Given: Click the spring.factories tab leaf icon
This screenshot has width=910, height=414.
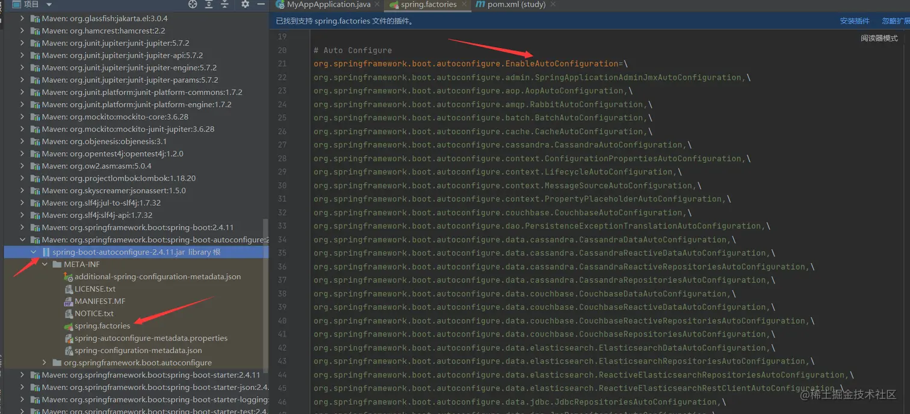Looking at the screenshot, I should pos(394,4).
